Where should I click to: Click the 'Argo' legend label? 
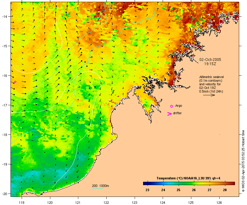point(179,106)
